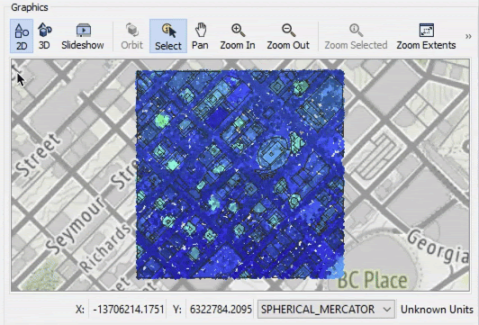Click the Unknown Units label
The image size is (479, 325).
(437, 310)
